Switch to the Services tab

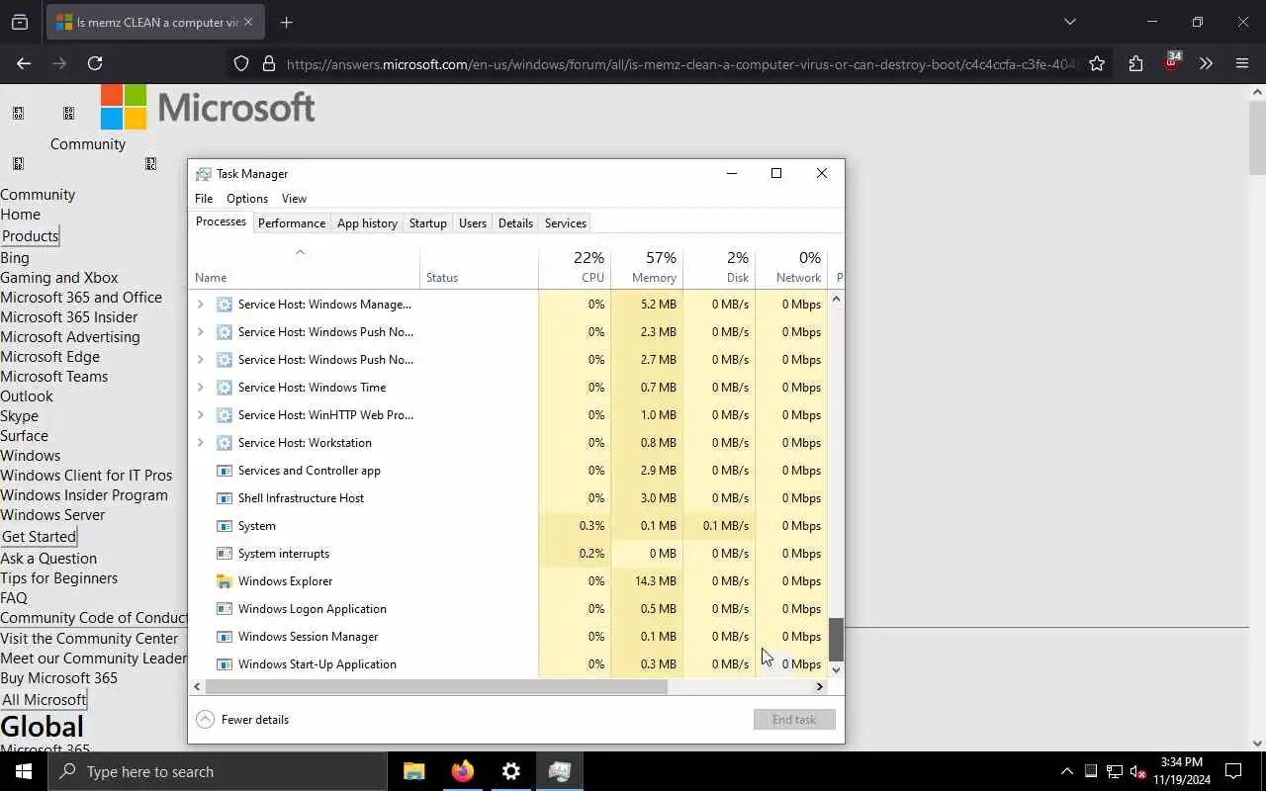click(x=566, y=223)
